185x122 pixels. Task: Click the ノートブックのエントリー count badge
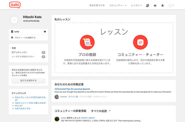(x=44, y=57)
